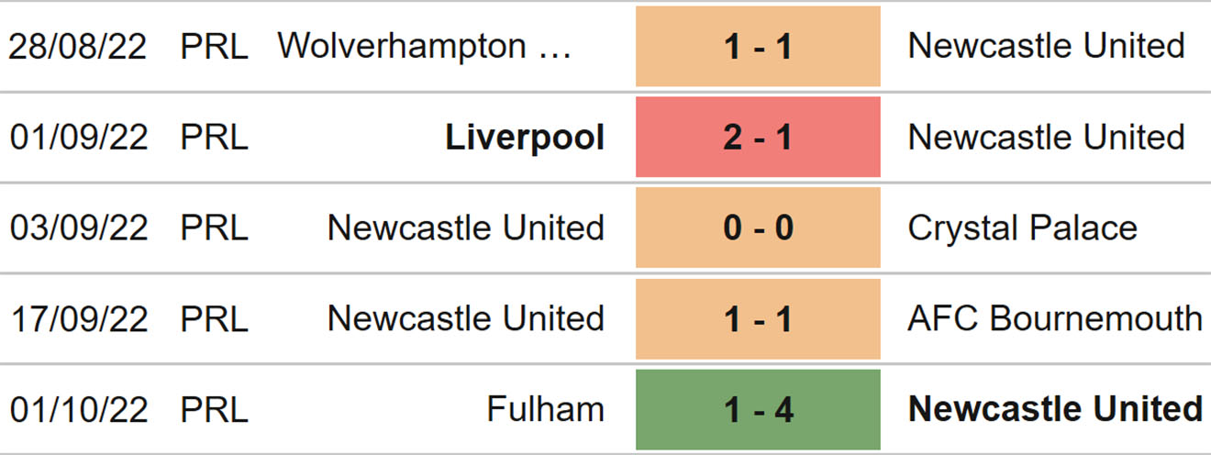Open the AFC Bournemouth team link
The image size is (1211, 455).
pyautogui.click(x=1055, y=318)
